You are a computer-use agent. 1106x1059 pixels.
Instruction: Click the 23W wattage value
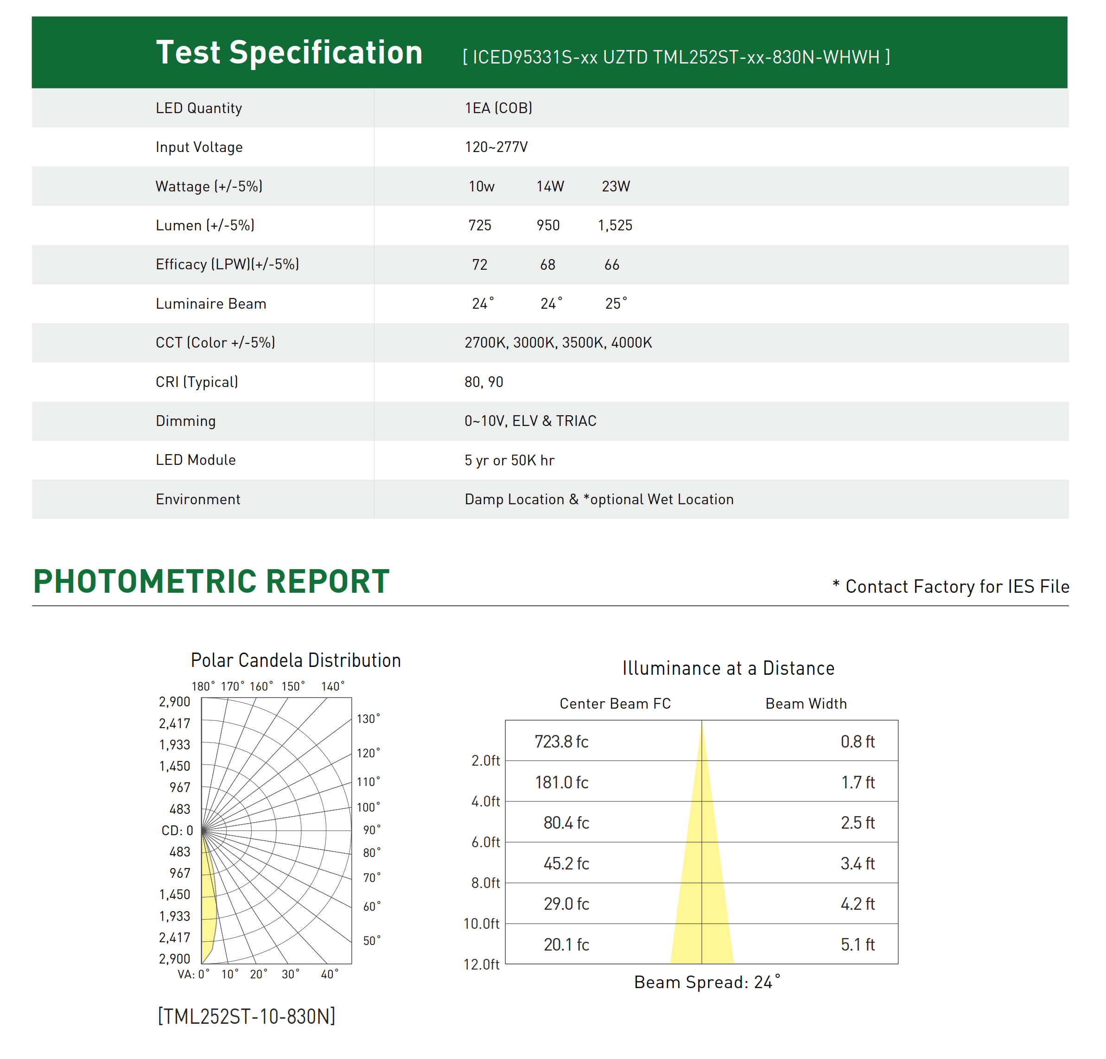pos(616,186)
